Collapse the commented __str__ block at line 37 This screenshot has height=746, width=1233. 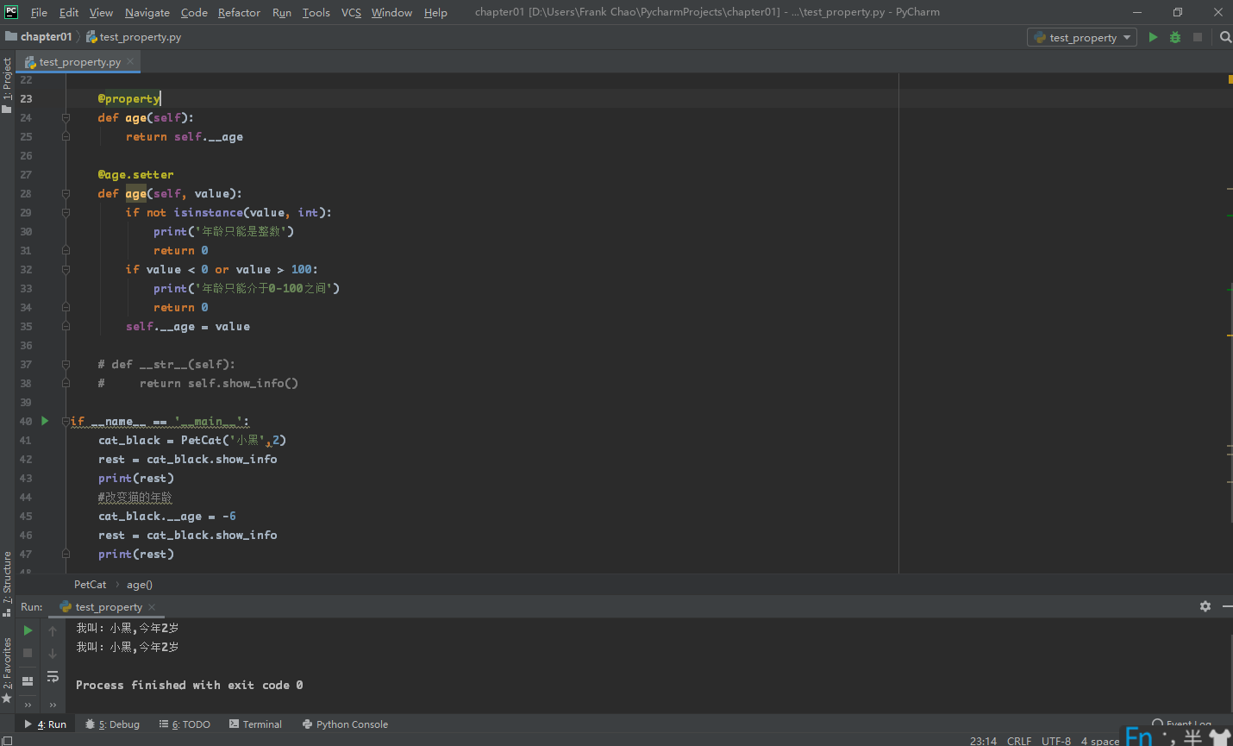coord(66,364)
